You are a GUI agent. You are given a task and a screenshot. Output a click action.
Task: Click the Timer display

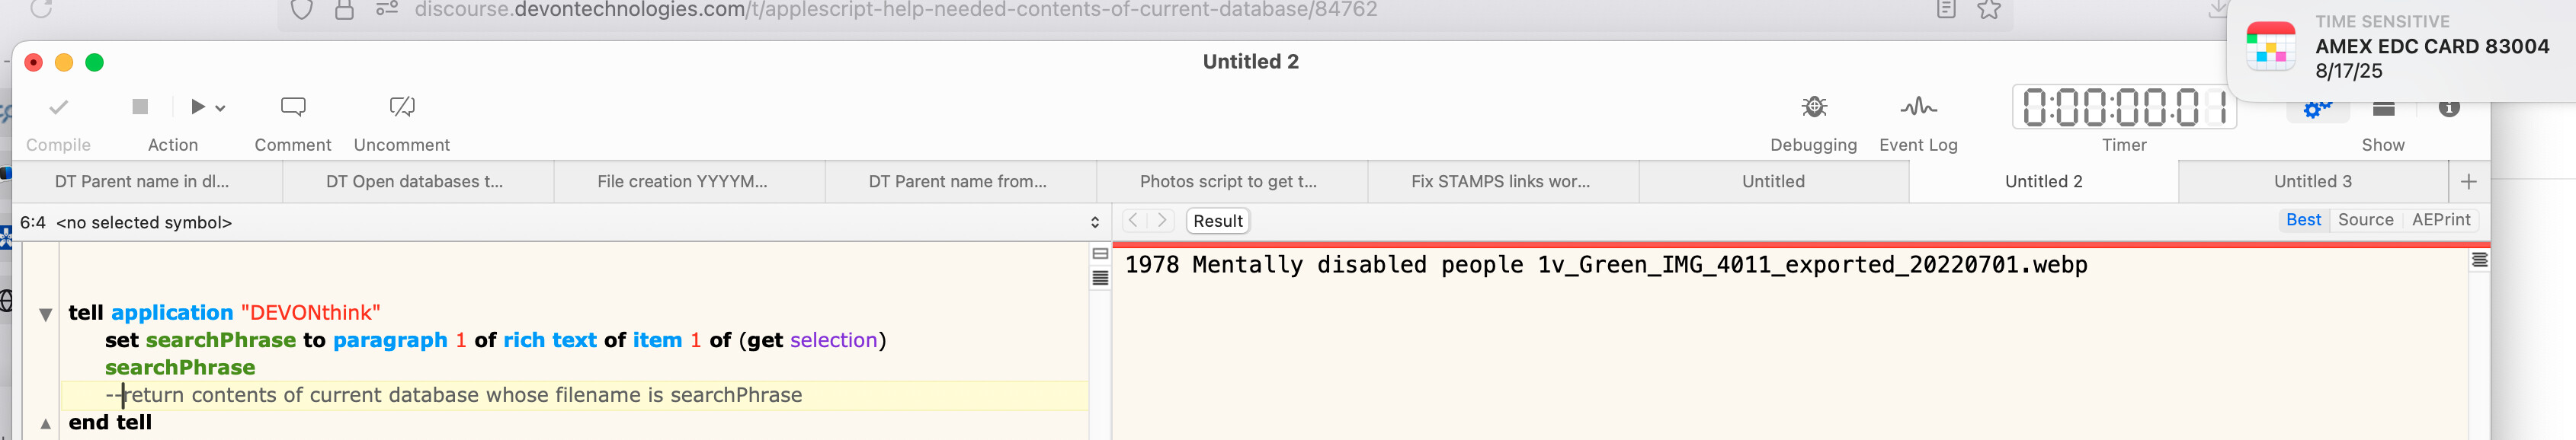click(x=2124, y=108)
